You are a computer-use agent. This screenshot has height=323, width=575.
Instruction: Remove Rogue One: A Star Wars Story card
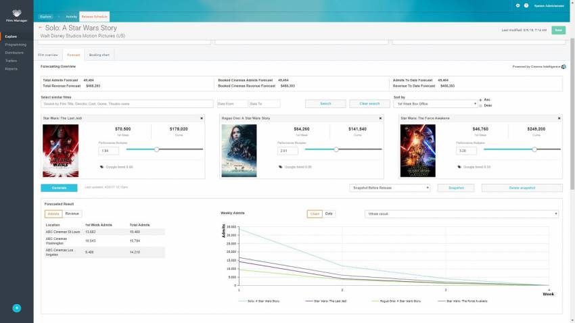pyautogui.click(x=380, y=118)
